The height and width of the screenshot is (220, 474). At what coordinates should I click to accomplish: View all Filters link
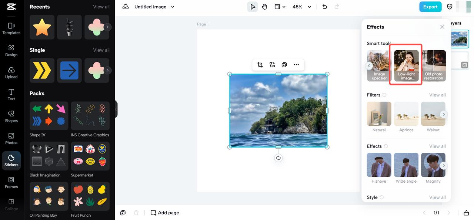tap(437, 95)
